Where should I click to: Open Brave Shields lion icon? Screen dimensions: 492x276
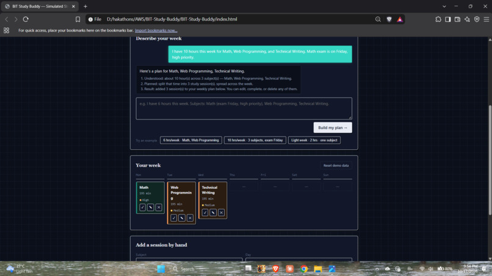click(389, 19)
